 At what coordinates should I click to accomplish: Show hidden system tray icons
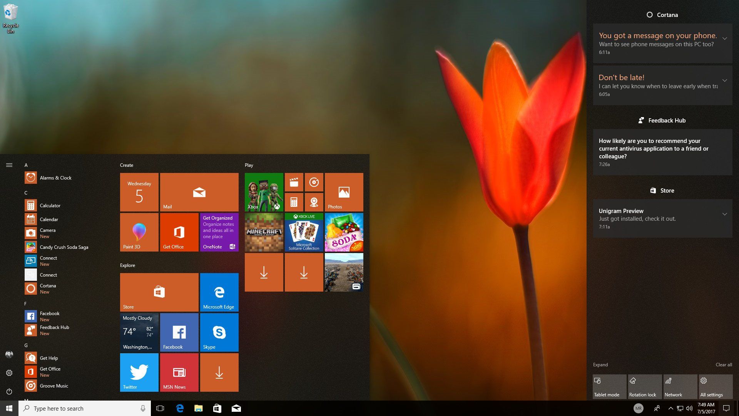click(670, 408)
